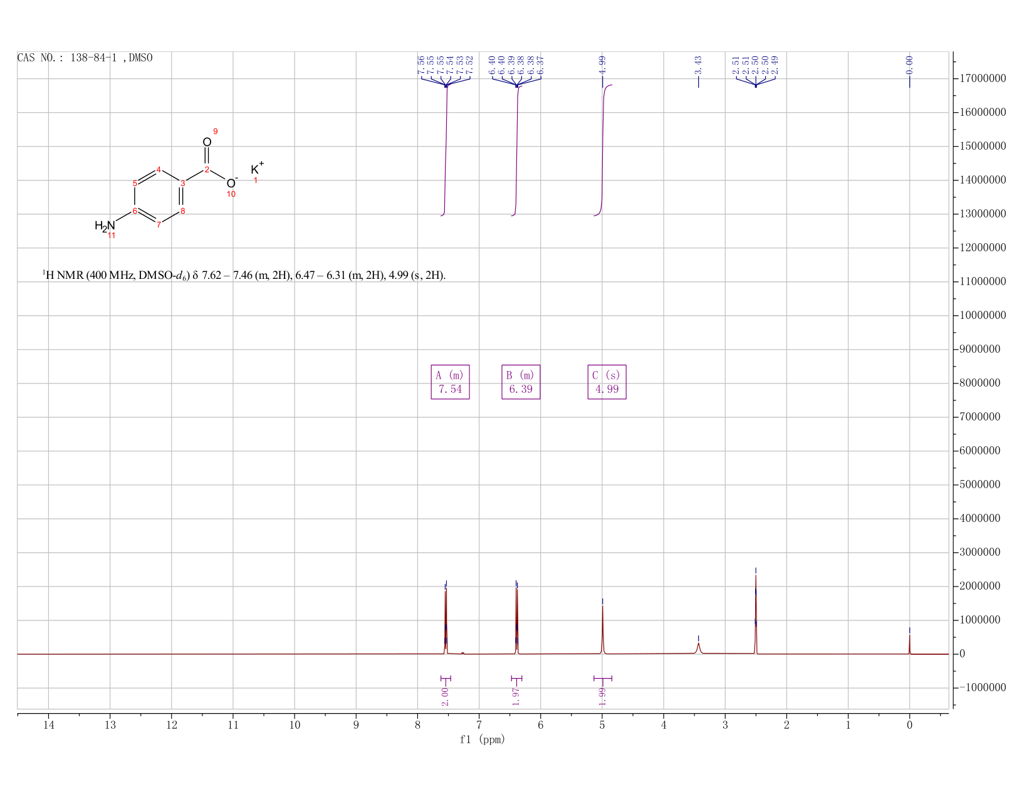Select the multiplet box 'A (m) 7.54'

tap(451, 382)
